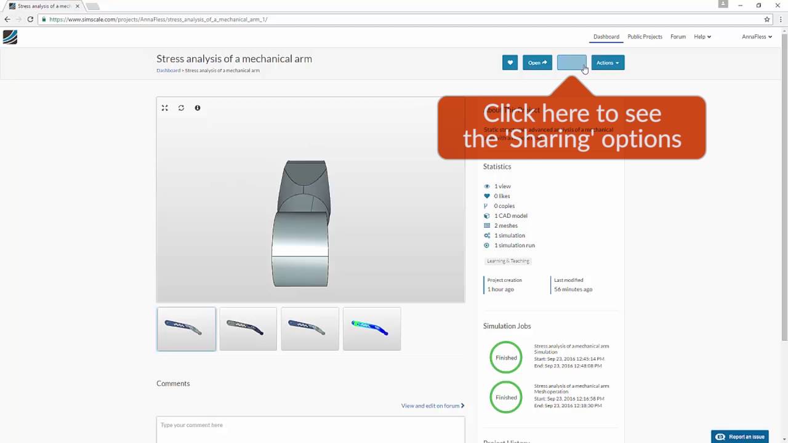
Task: Open a new browser tab
Action: [x=92, y=6]
